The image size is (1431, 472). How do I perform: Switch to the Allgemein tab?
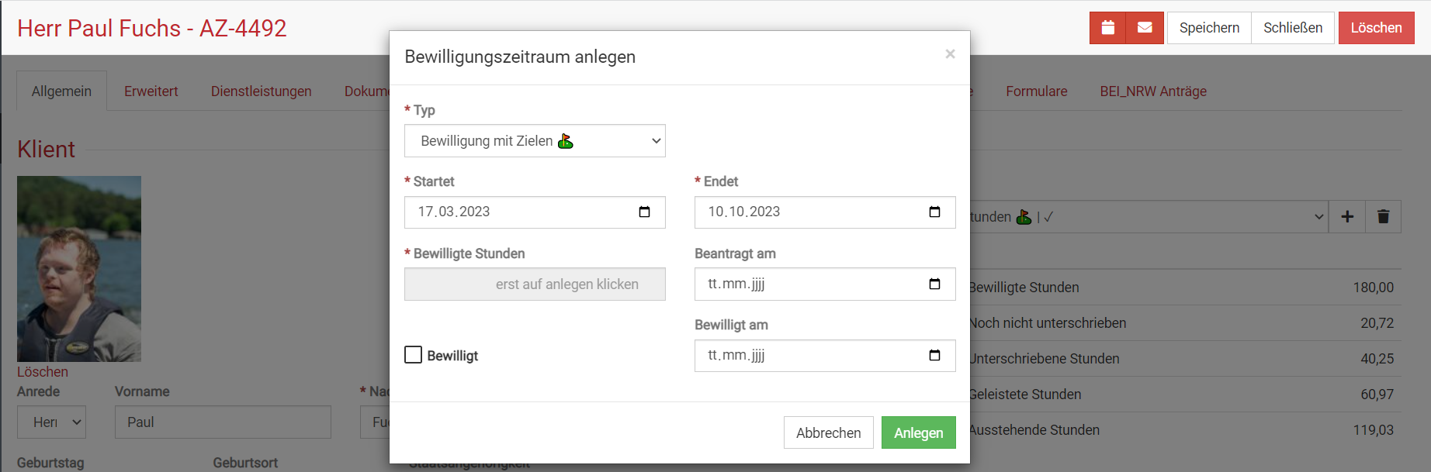click(x=61, y=91)
